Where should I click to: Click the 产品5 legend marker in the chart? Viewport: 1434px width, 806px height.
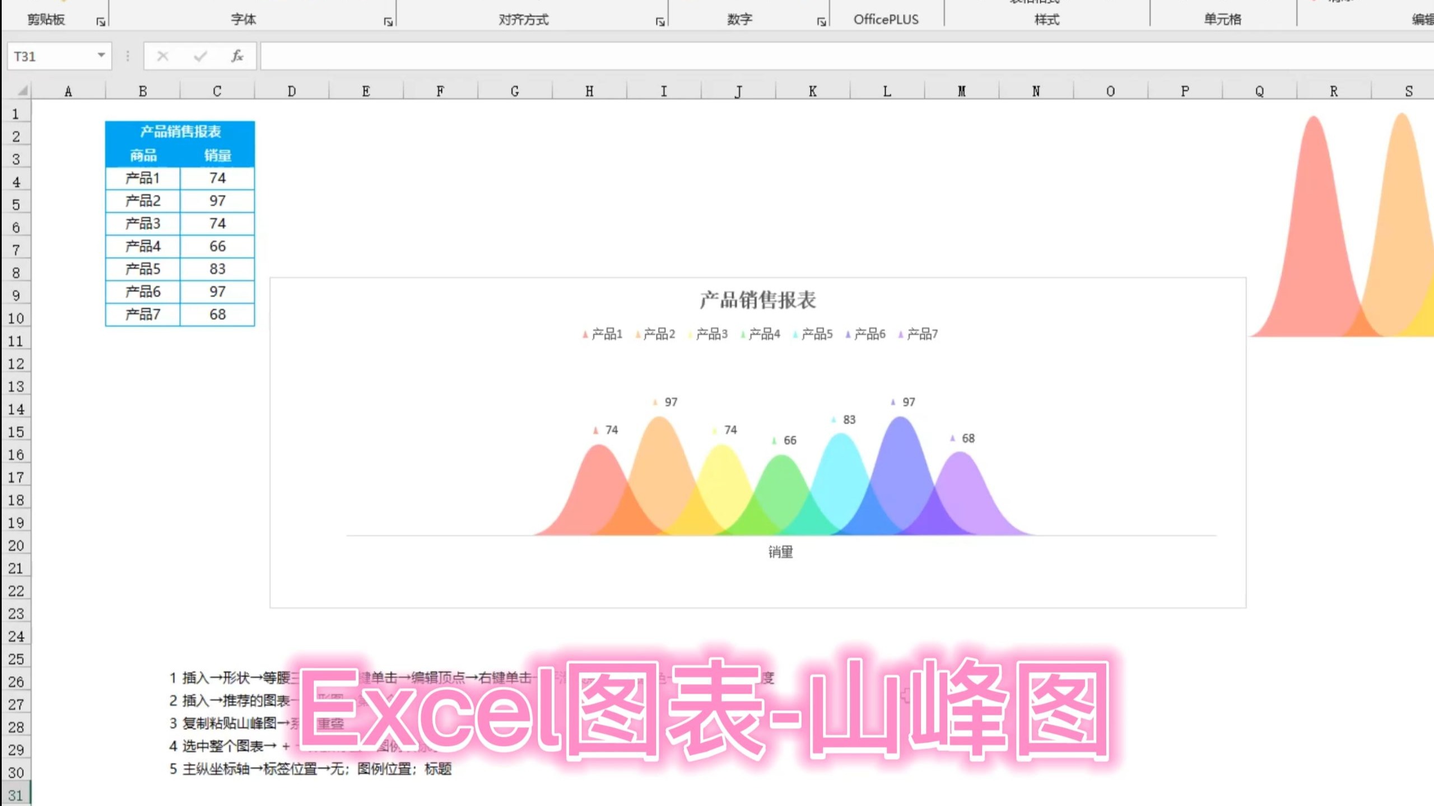point(794,334)
